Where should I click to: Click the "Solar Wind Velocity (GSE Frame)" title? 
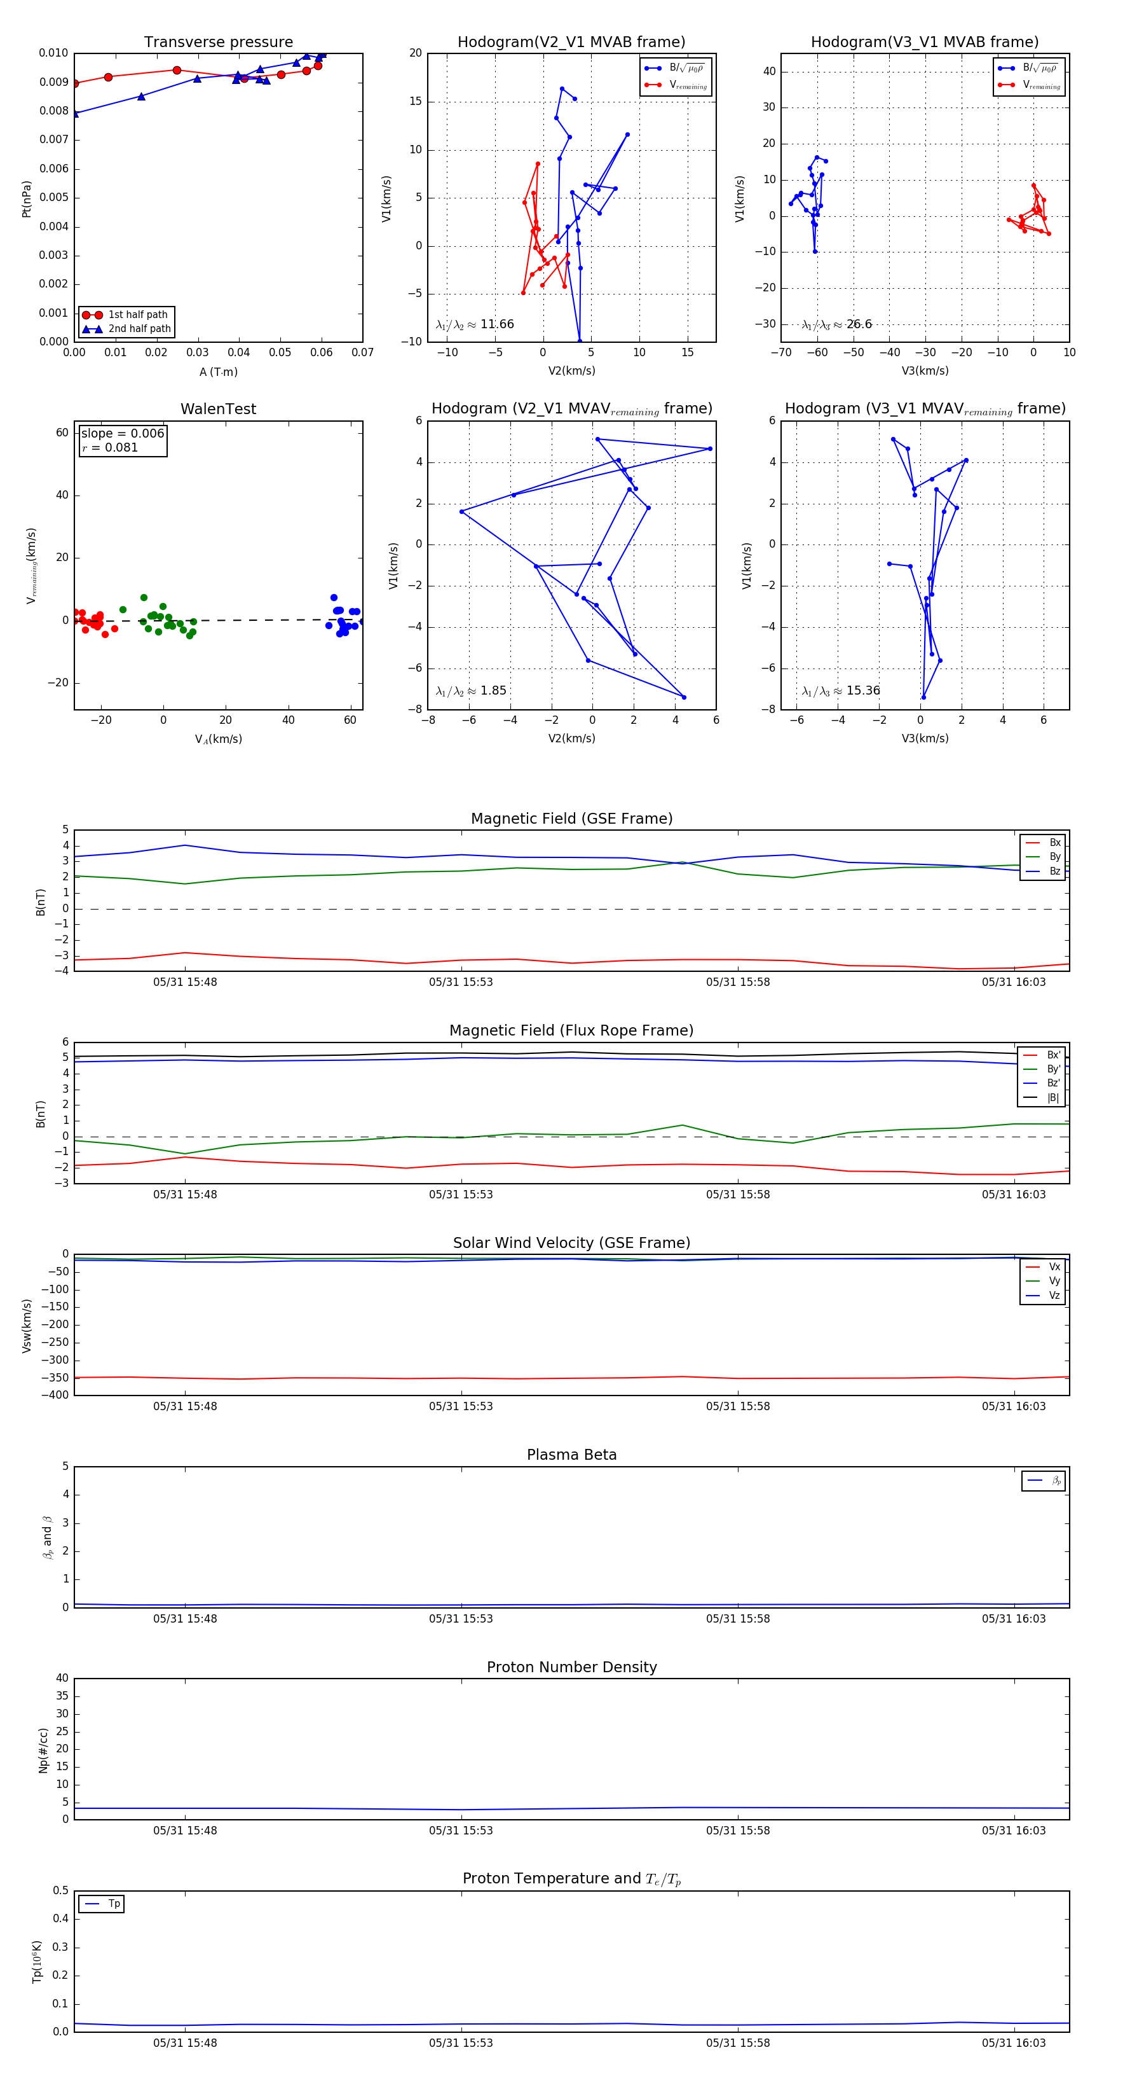pyautogui.click(x=571, y=1243)
